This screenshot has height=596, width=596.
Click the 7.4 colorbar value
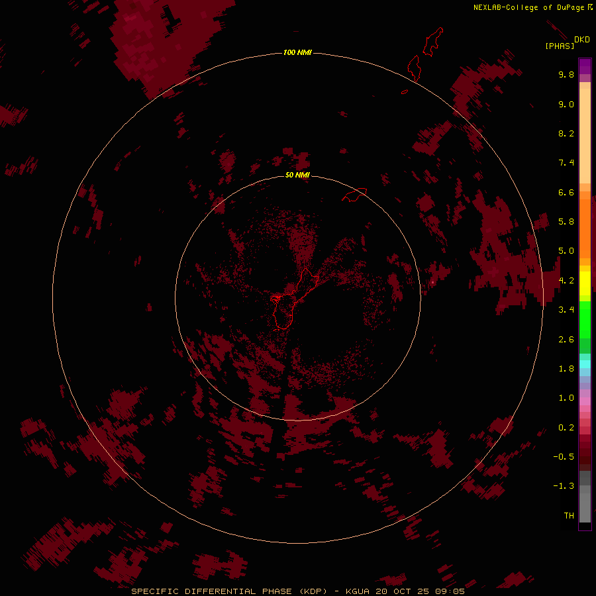tap(566, 163)
